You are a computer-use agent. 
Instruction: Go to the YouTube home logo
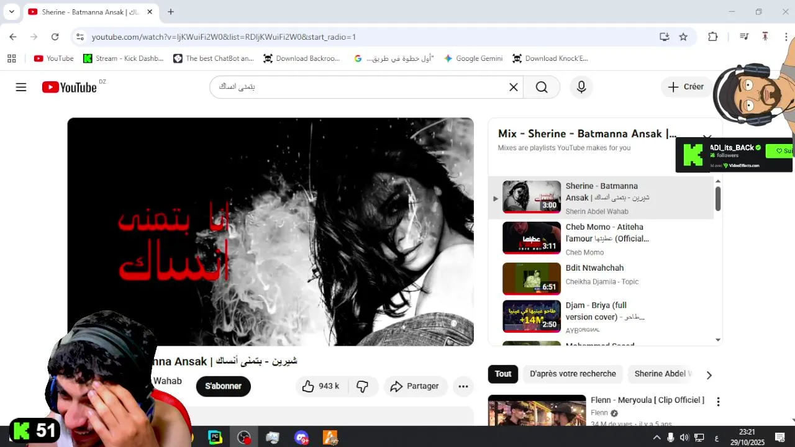tap(69, 87)
